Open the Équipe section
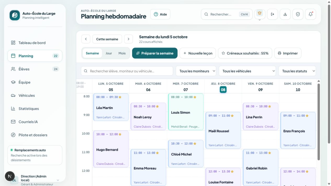The width and height of the screenshot is (331, 186). (x=35, y=82)
